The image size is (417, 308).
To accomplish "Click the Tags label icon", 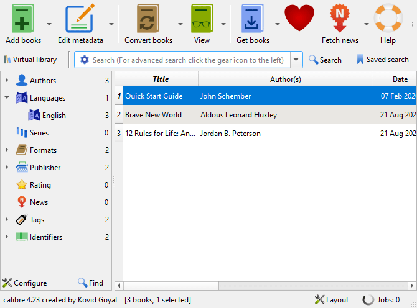I will click(22, 219).
